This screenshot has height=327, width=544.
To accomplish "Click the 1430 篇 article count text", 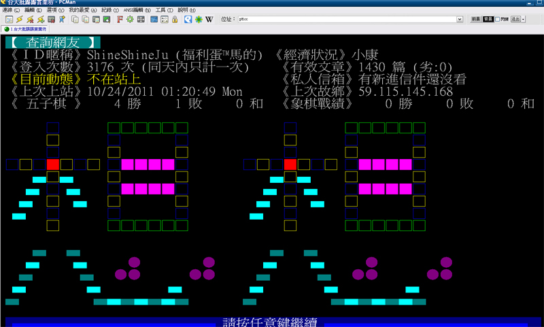I will pos(381,67).
